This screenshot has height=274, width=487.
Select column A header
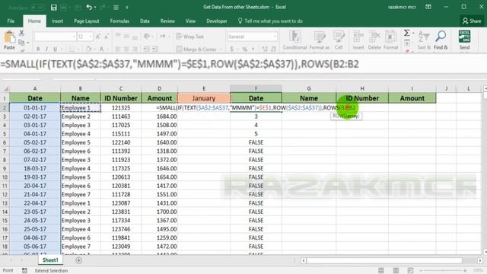click(35, 88)
